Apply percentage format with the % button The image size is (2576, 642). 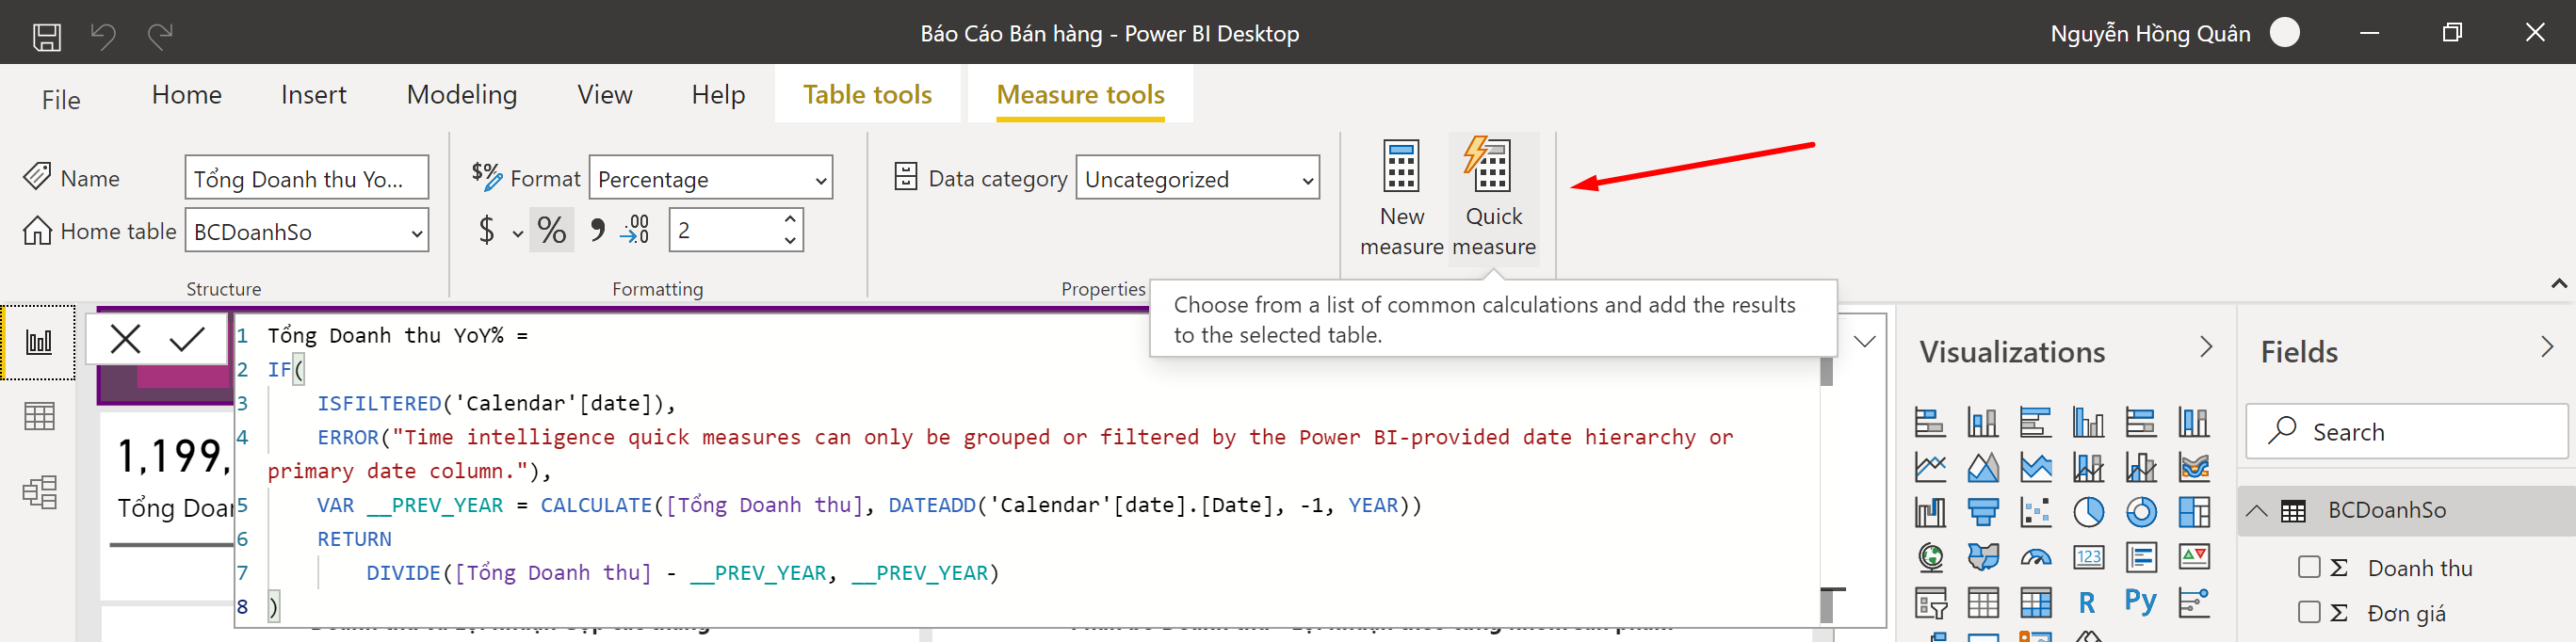551,230
